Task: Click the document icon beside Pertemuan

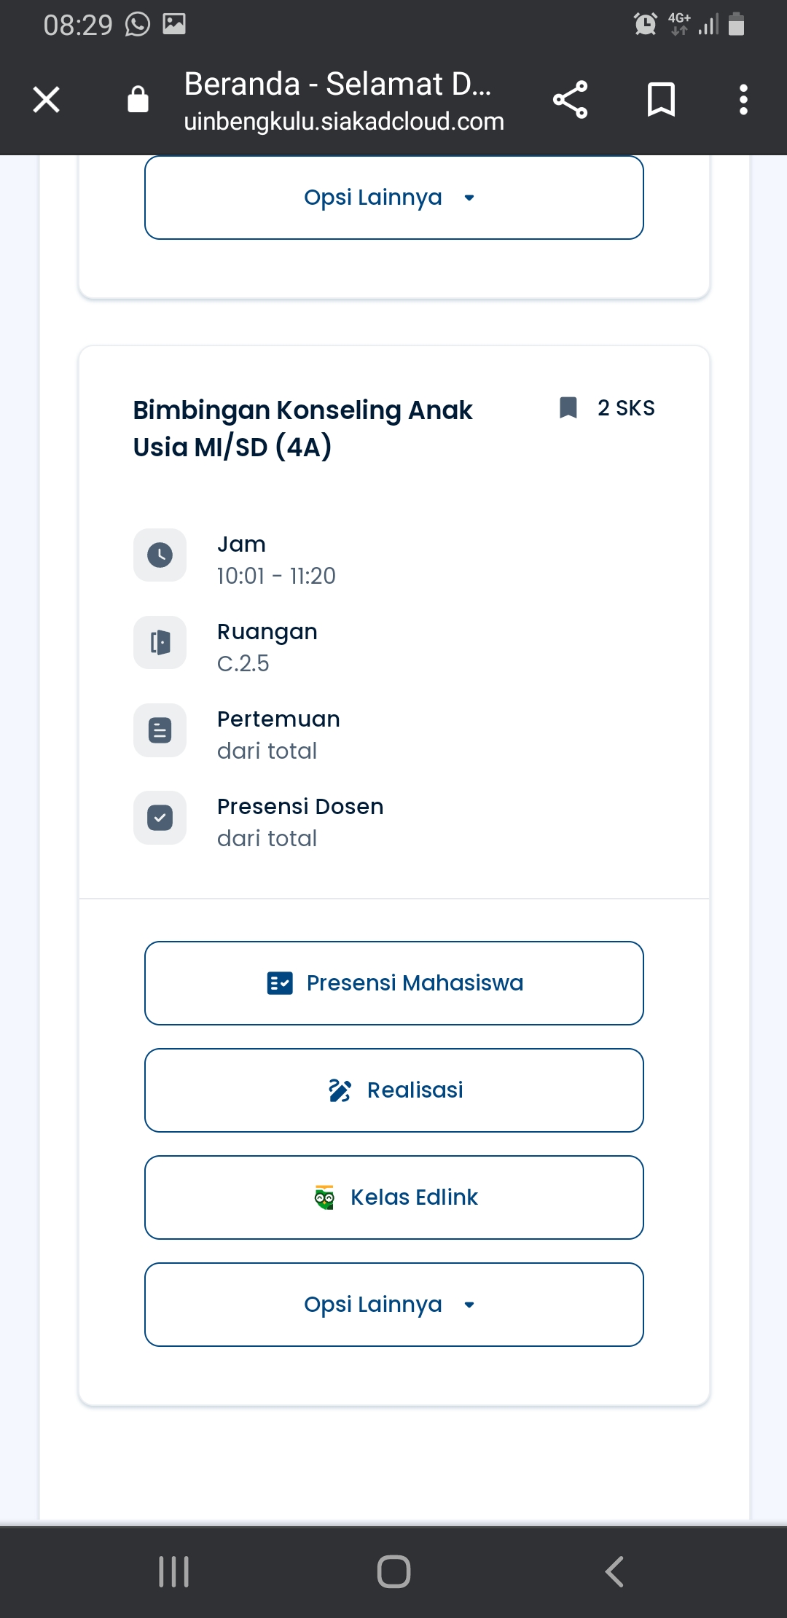Action: (160, 730)
